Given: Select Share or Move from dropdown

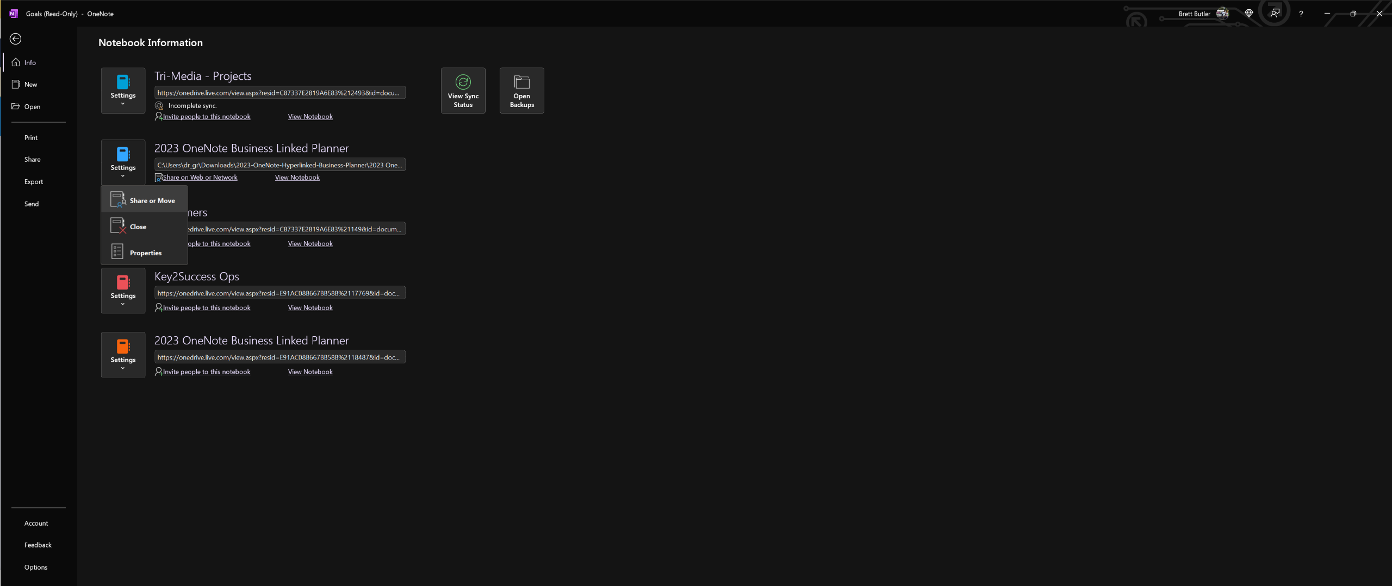Looking at the screenshot, I should pyautogui.click(x=144, y=200).
